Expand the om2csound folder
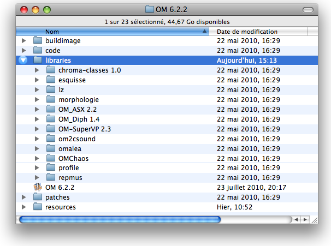The image size is (331, 246). tap(37, 139)
